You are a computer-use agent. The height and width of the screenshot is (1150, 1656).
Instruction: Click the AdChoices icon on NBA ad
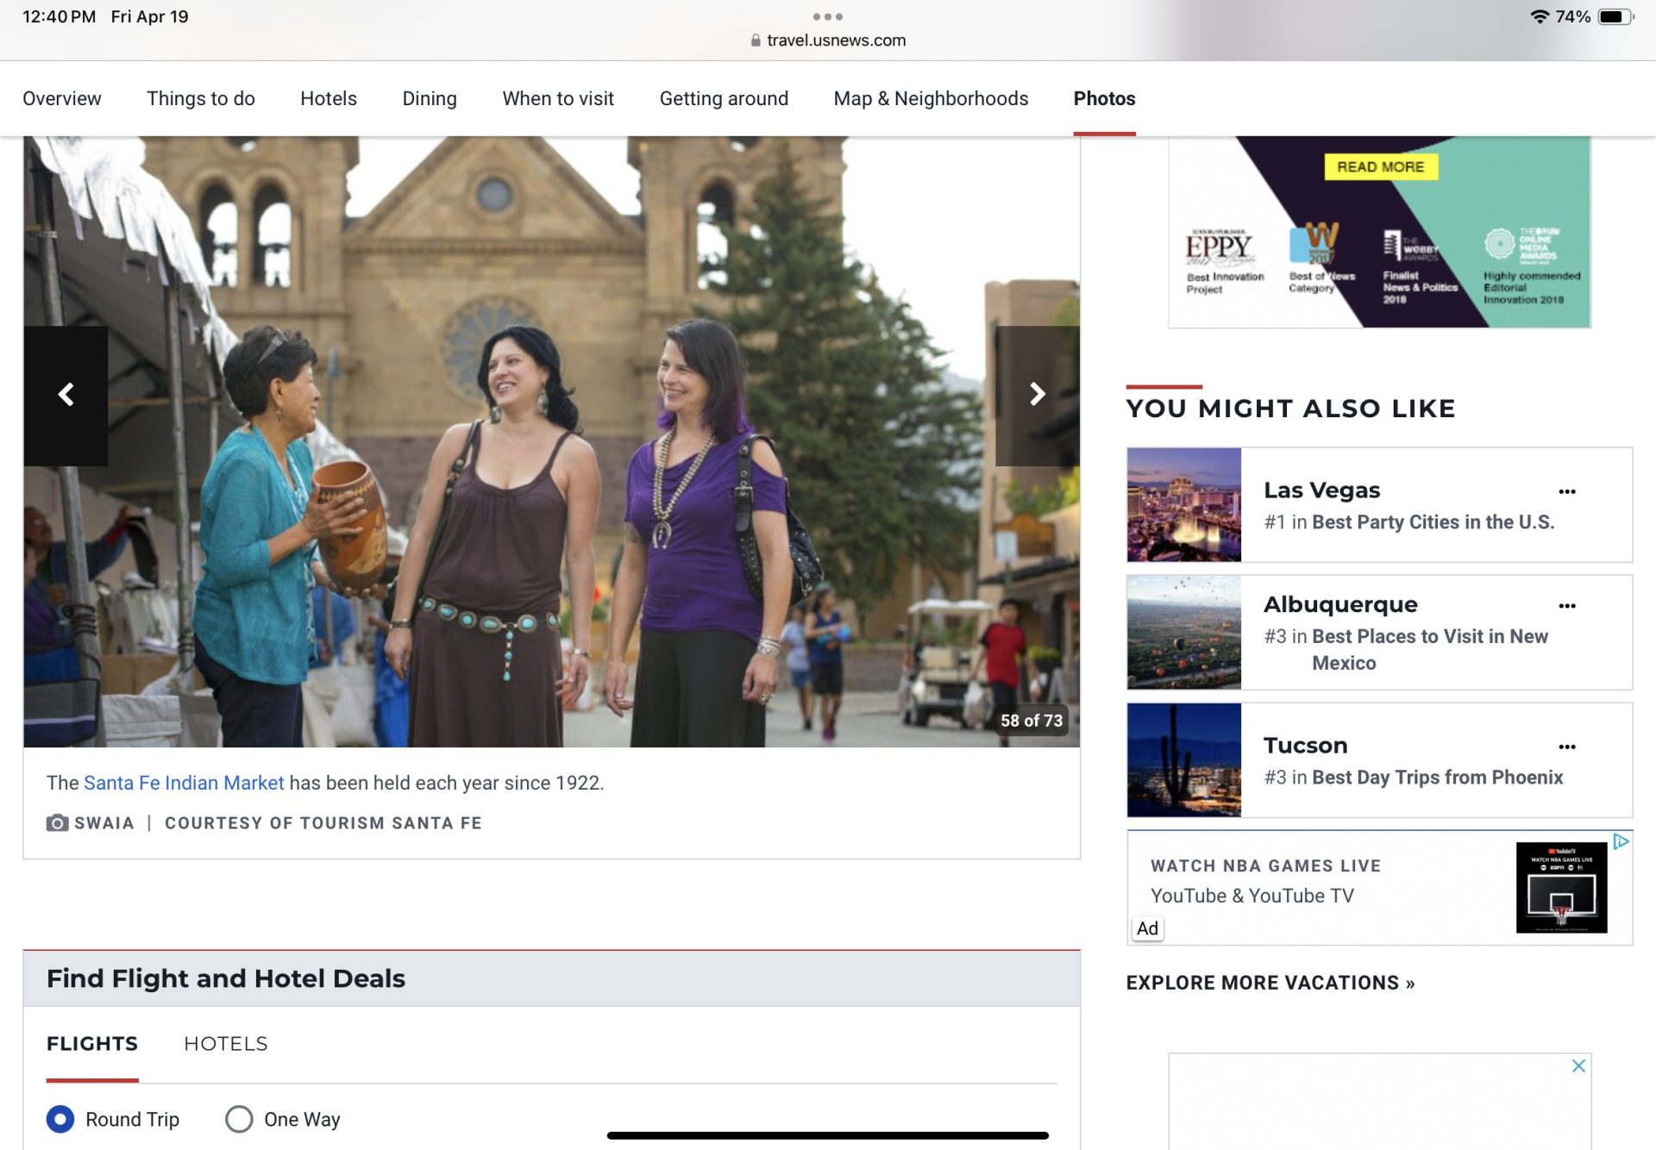[1621, 841]
